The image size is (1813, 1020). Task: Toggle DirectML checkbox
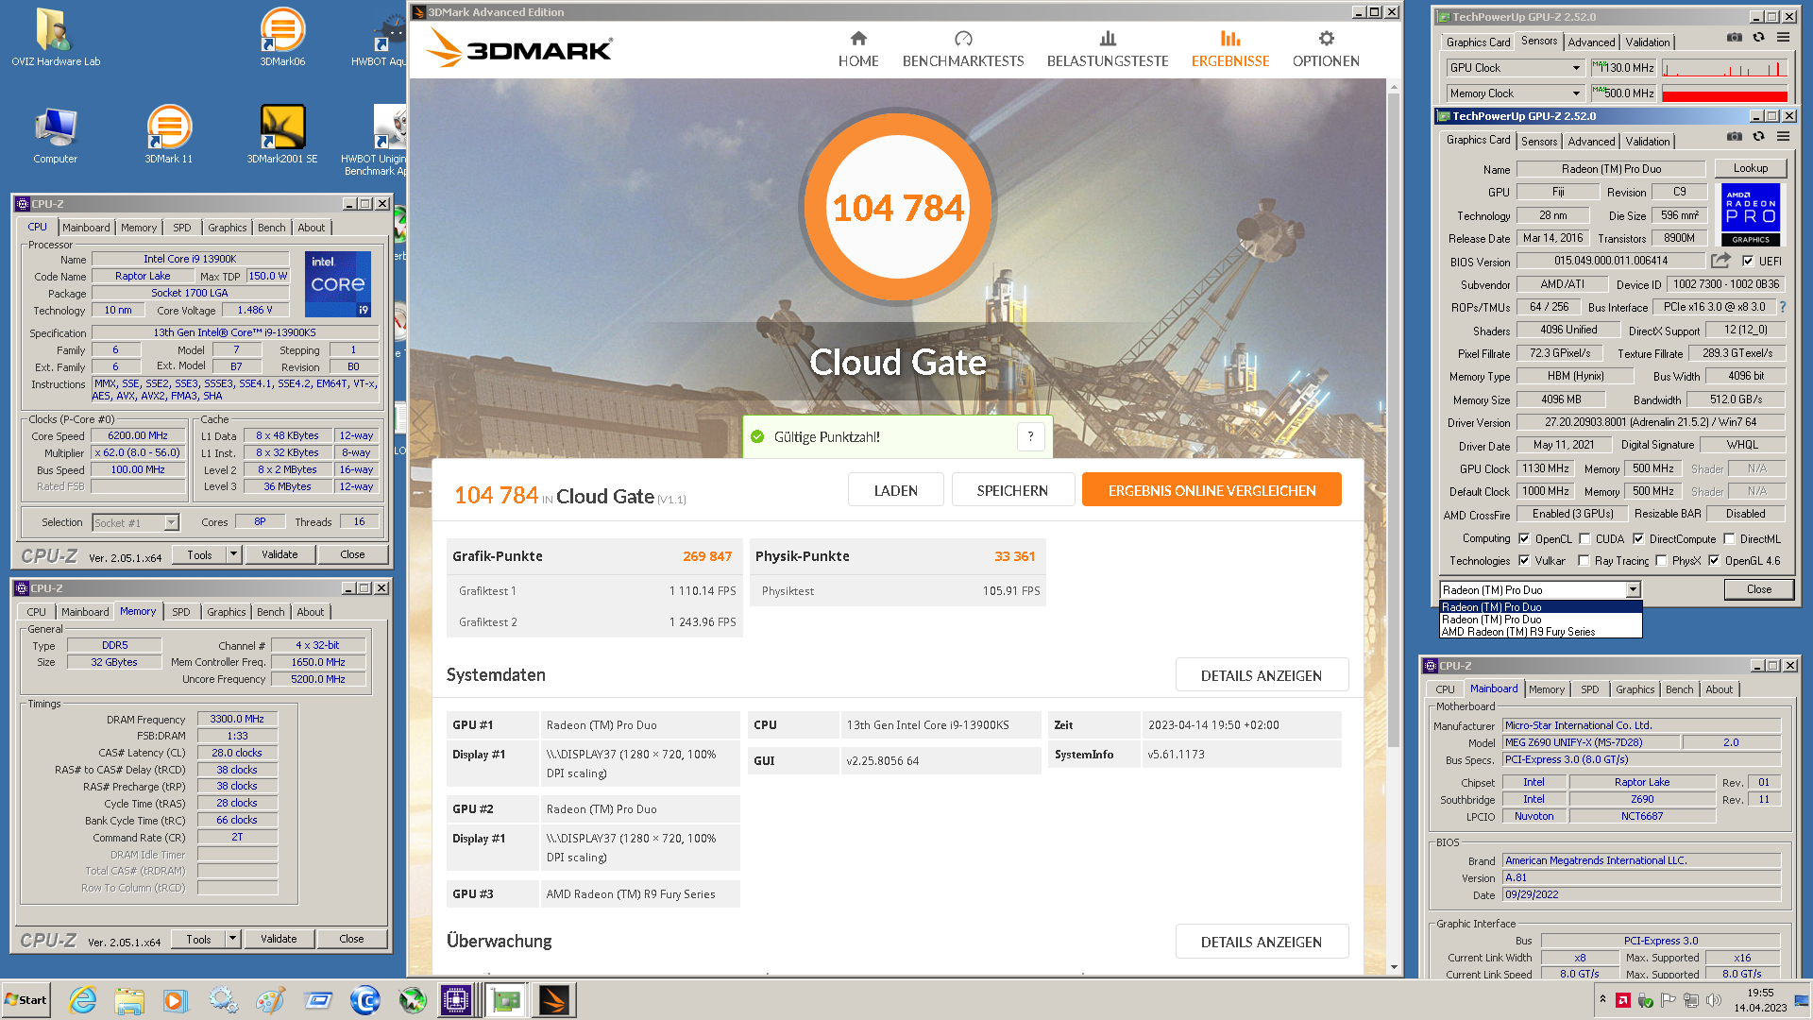[1728, 539]
